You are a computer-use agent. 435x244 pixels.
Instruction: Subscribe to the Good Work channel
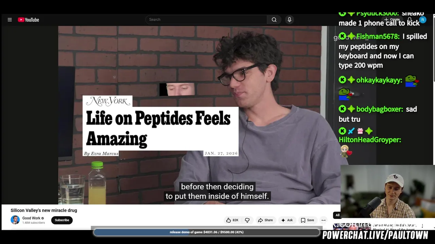coord(62,220)
